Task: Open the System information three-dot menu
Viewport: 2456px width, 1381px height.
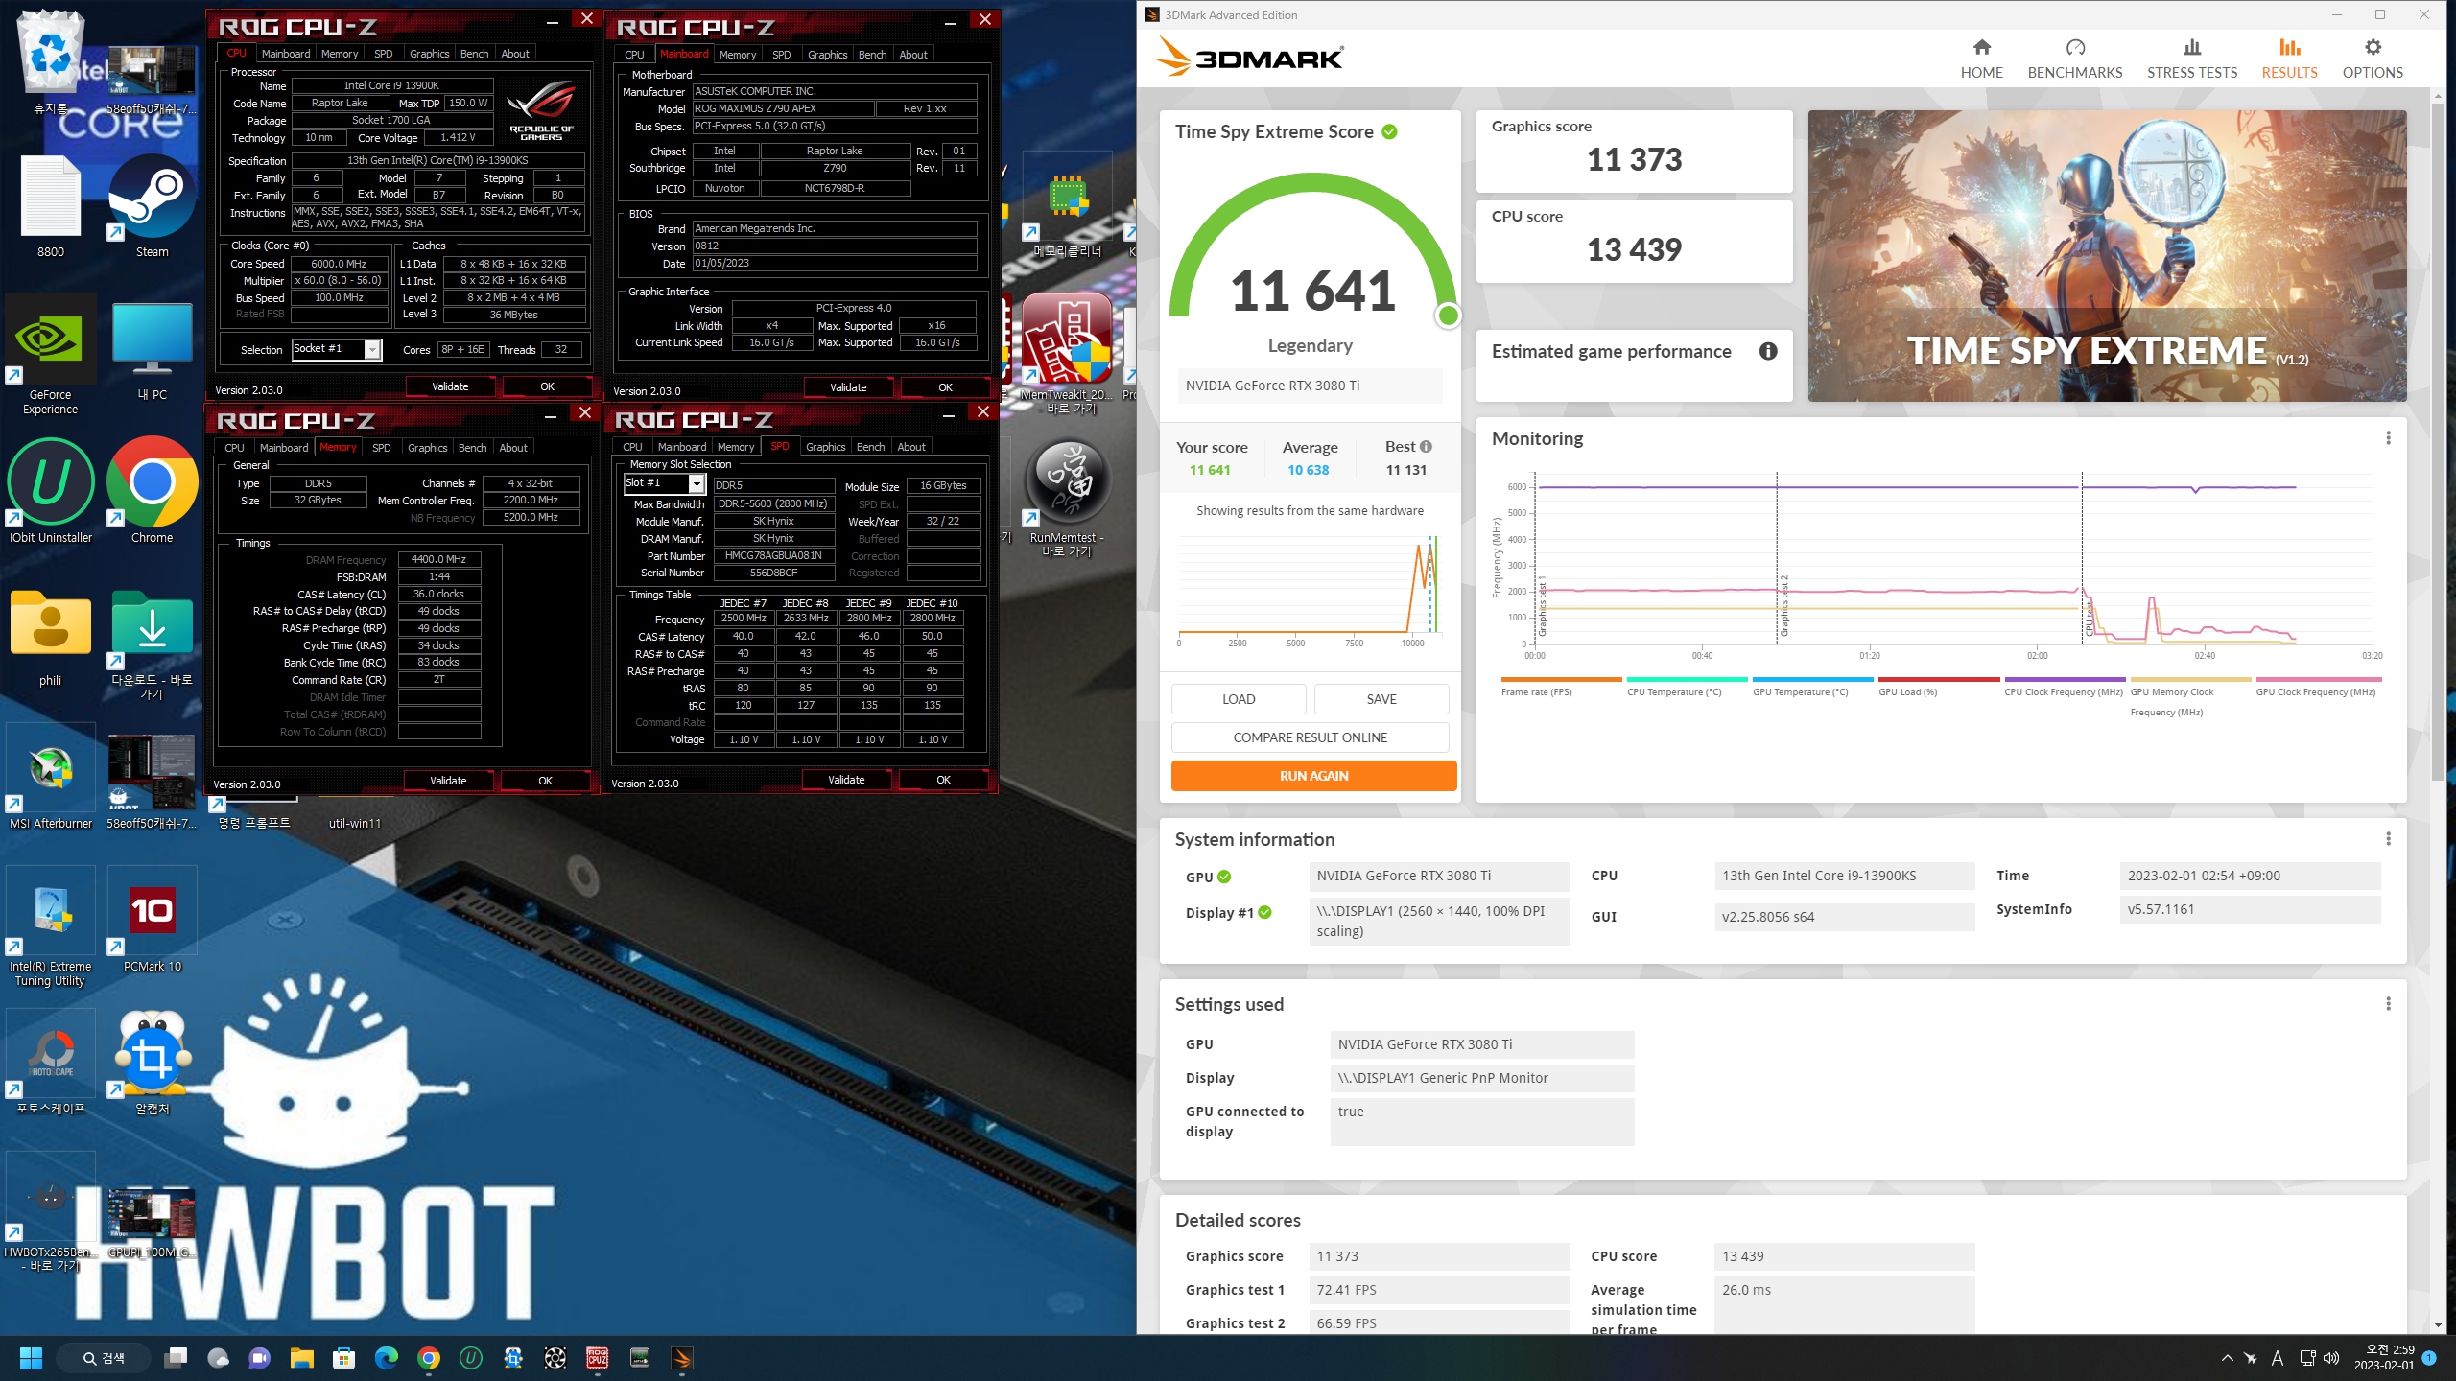Action: [2387, 839]
